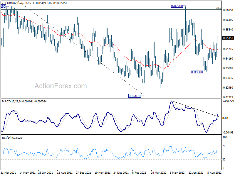Select the 10 Nov 2021 date label
This screenshot has width=235, height=176.
point(102,173)
